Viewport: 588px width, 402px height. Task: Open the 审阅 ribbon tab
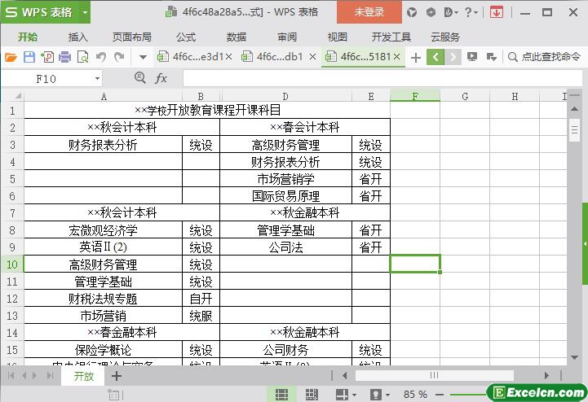coord(287,37)
